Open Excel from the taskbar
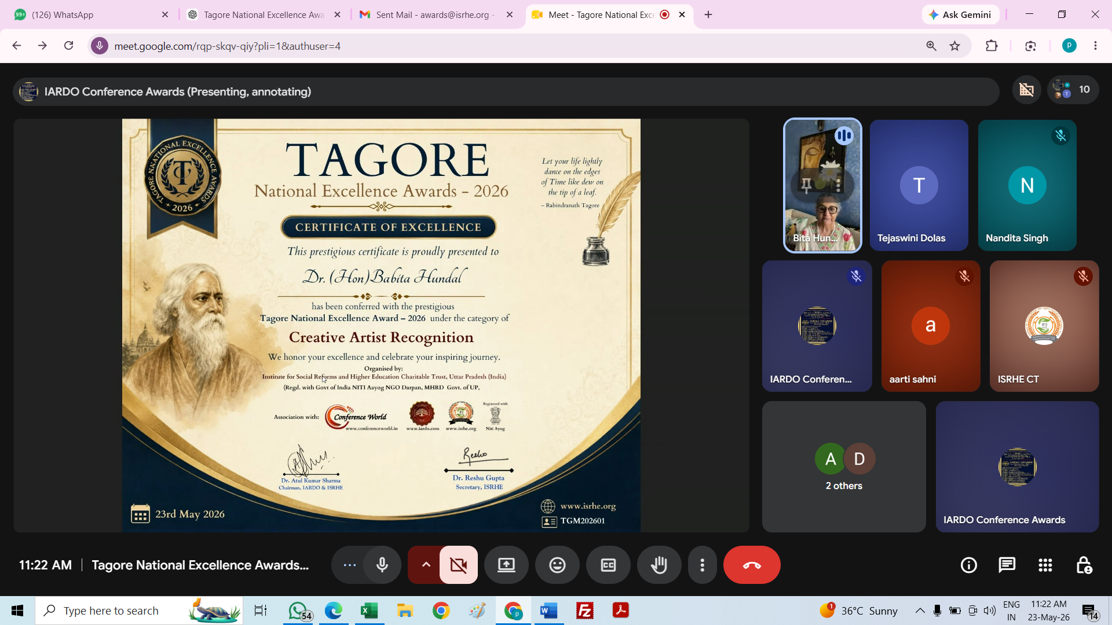1112x625 pixels. pyautogui.click(x=369, y=611)
